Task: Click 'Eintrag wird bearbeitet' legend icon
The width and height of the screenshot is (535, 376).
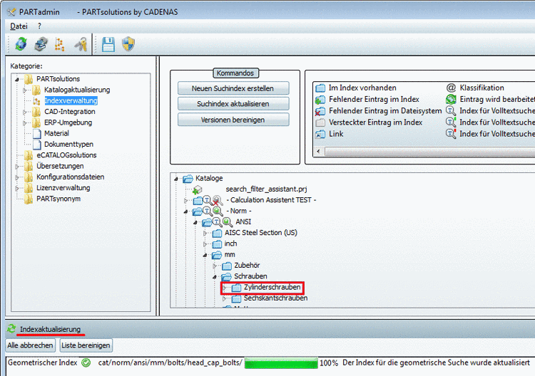Action: point(451,100)
